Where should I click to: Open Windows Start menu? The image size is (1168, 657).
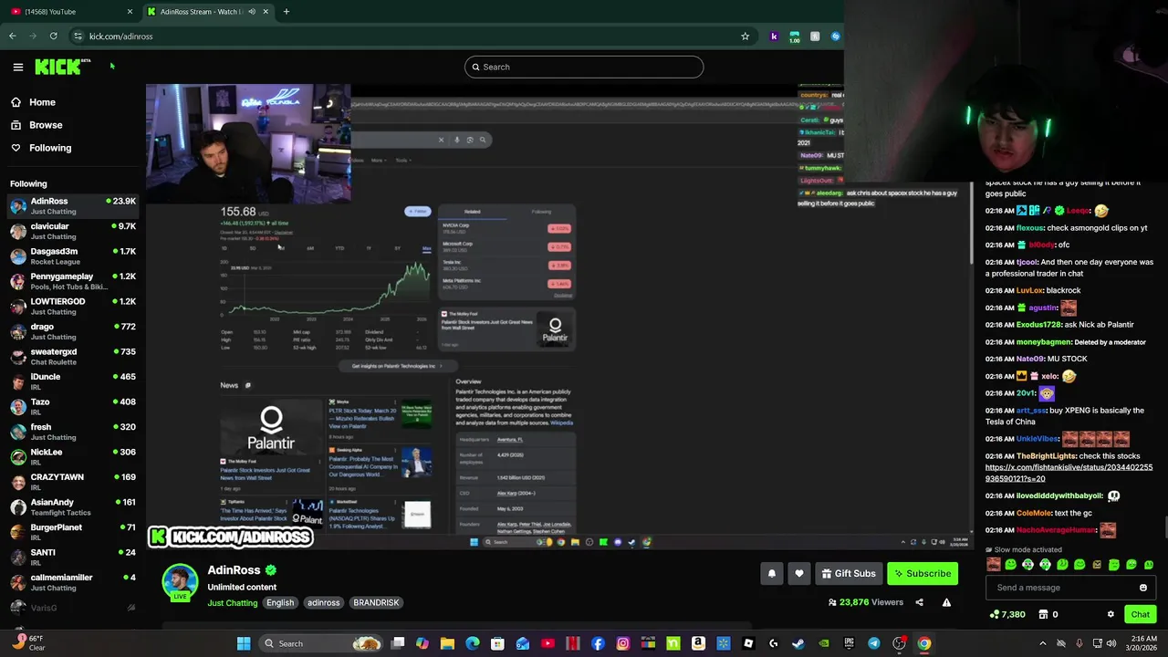pyautogui.click(x=244, y=643)
